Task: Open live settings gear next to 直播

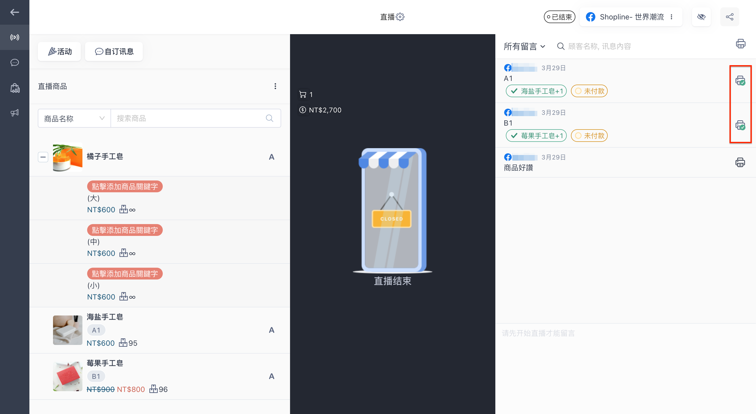Action: 400,17
